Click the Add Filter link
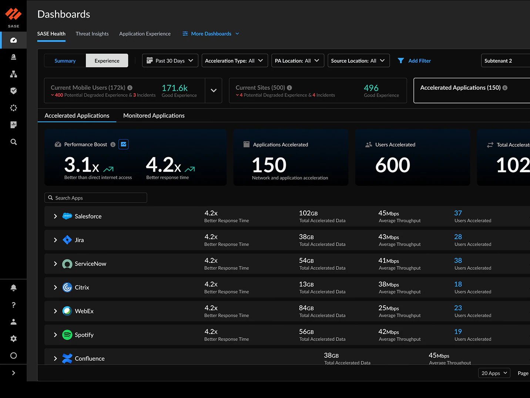 click(x=419, y=61)
